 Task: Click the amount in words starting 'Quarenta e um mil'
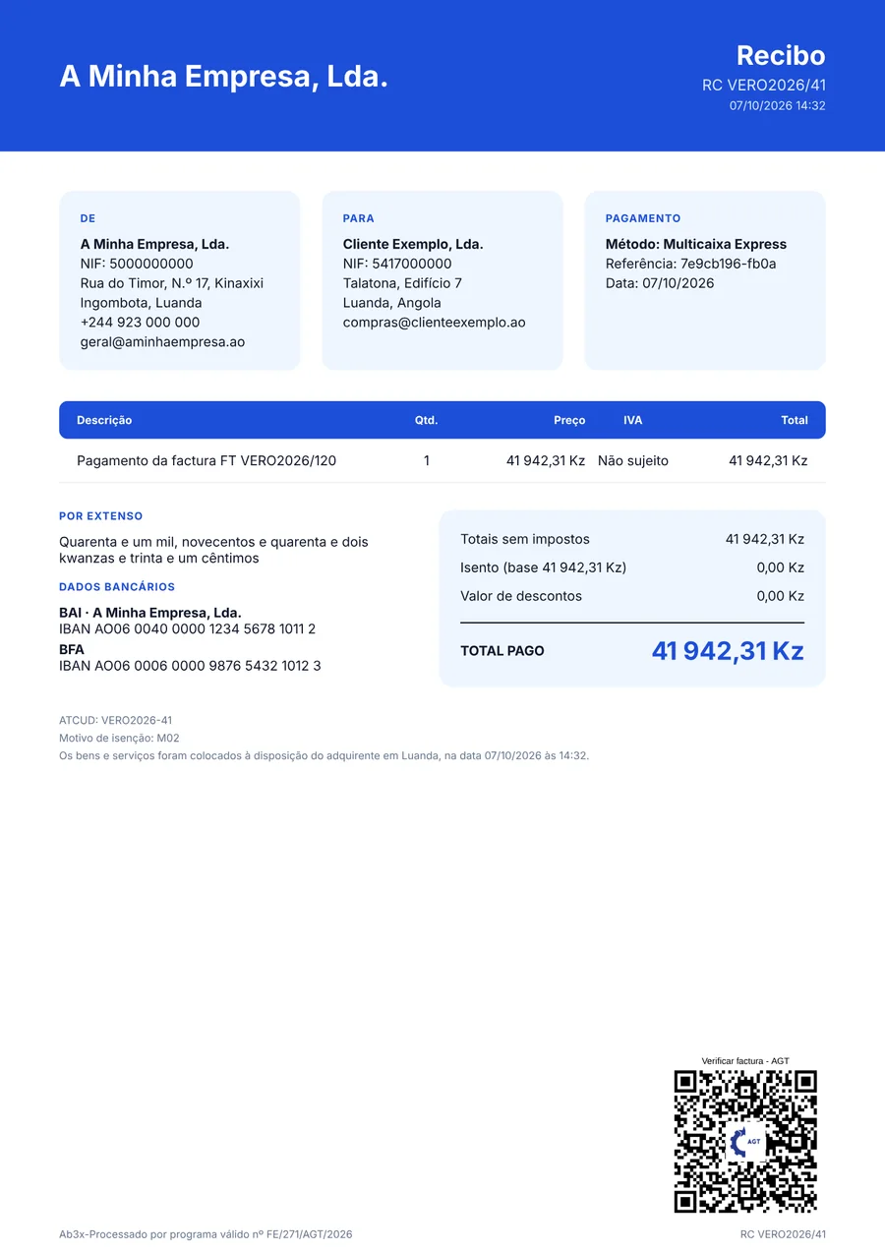(x=213, y=550)
